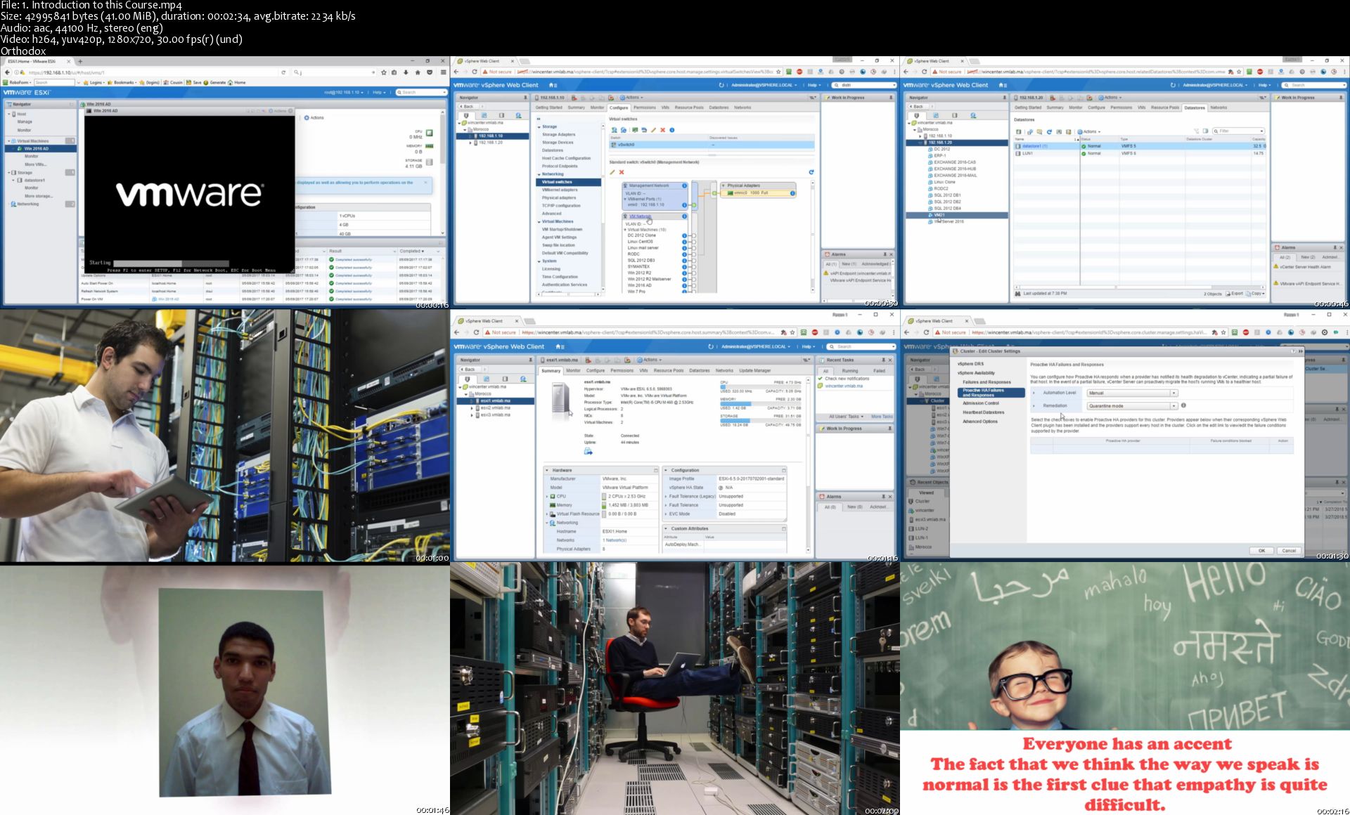The height and width of the screenshot is (815, 1350).
Task: Open the All Users' Tasks dropdown
Action: coord(846,417)
